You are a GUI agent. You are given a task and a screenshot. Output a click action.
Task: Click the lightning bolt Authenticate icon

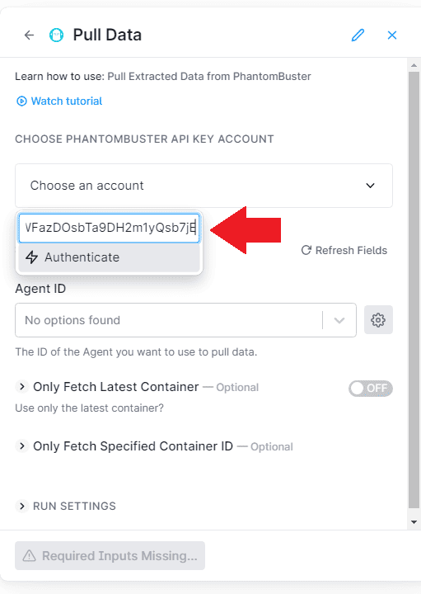pos(32,257)
